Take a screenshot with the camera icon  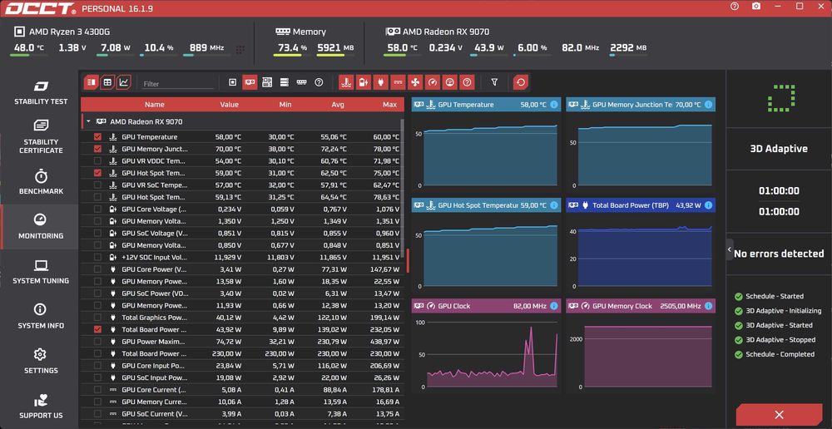click(756, 7)
